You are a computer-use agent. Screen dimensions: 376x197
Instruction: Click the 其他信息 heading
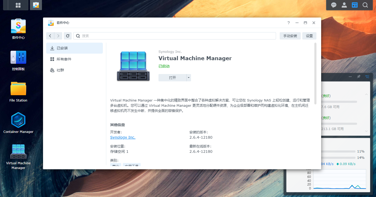(118, 125)
